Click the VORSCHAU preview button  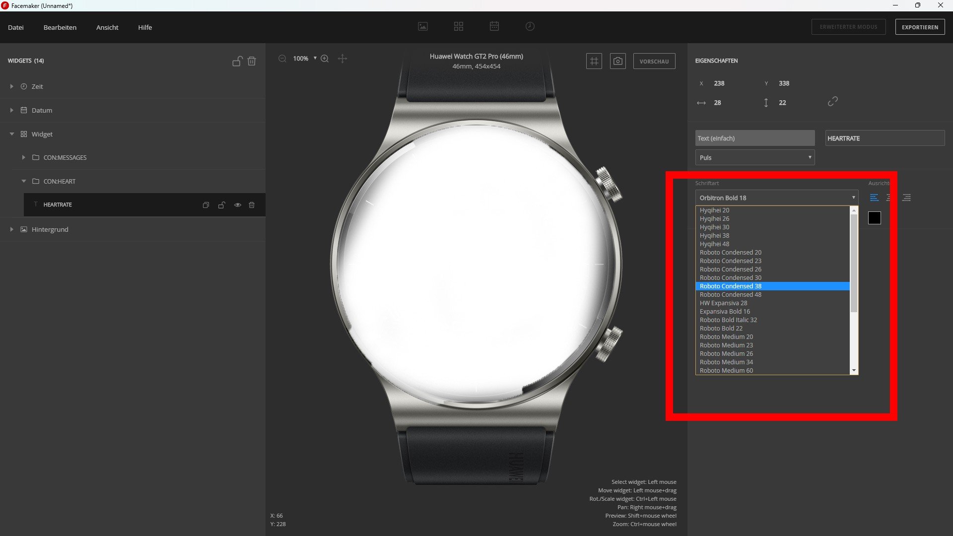click(x=654, y=62)
